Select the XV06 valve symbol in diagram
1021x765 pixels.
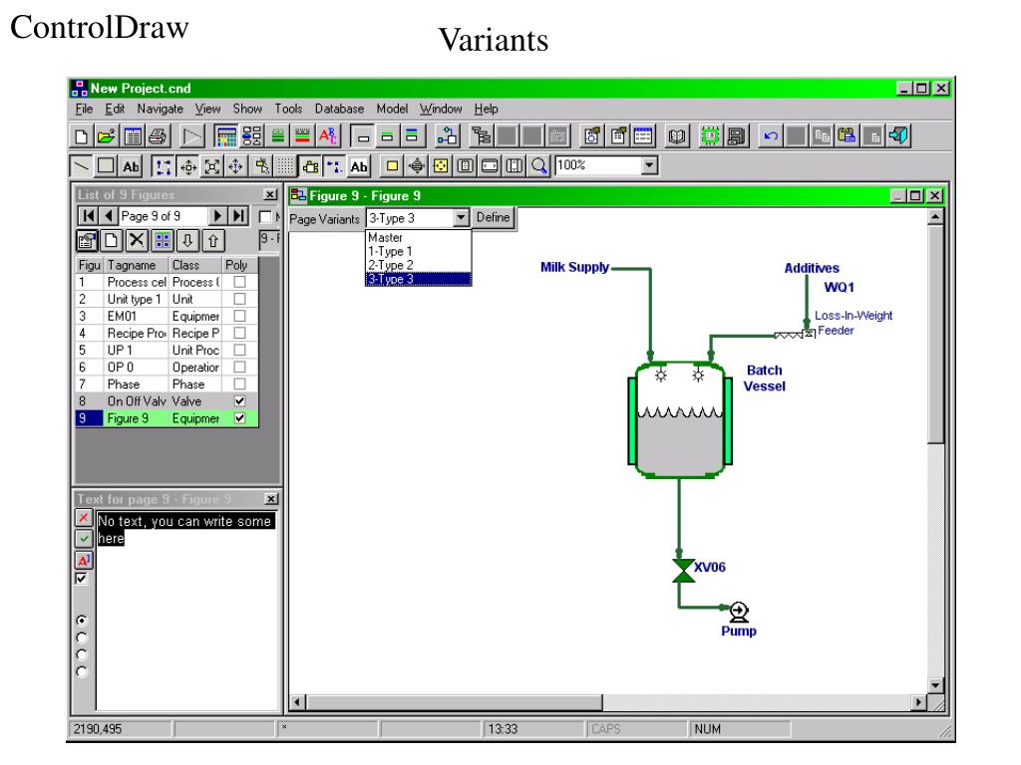(x=683, y=571)
